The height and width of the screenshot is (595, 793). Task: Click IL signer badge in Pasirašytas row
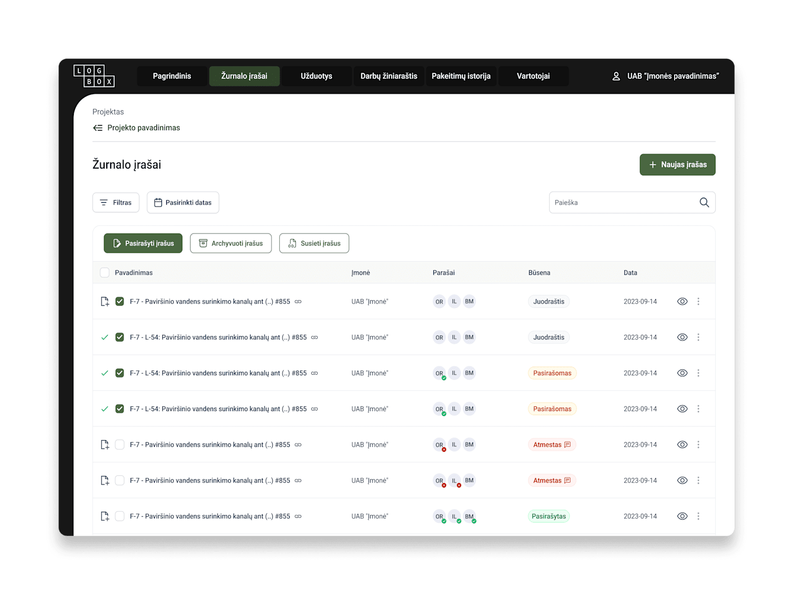click(x=454, y=516)
